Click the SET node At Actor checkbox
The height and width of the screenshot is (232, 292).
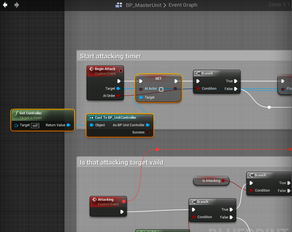(161, 89)
